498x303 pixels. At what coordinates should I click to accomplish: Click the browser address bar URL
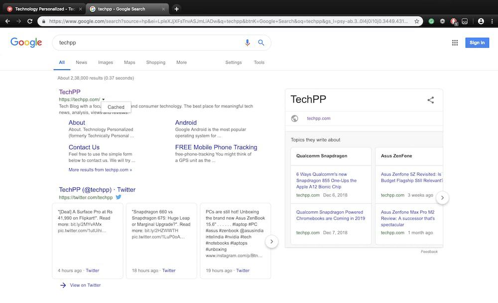(x=229, y=21)
